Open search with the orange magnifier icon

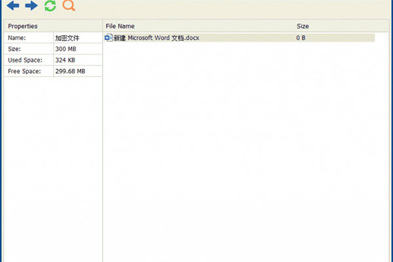(68, 7)
